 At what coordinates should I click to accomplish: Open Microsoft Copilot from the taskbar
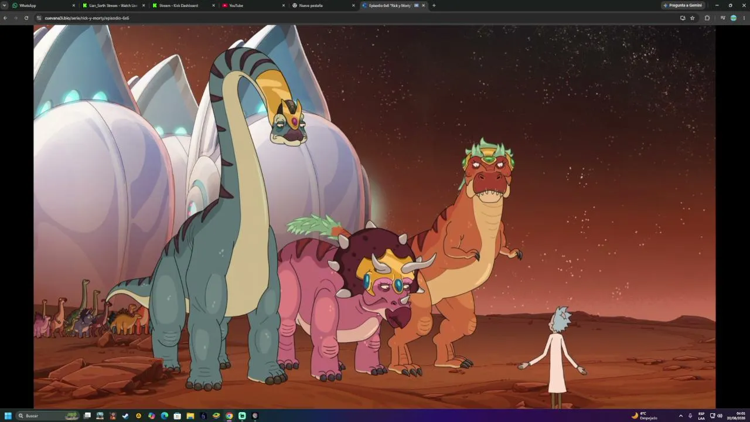point(152,416)
